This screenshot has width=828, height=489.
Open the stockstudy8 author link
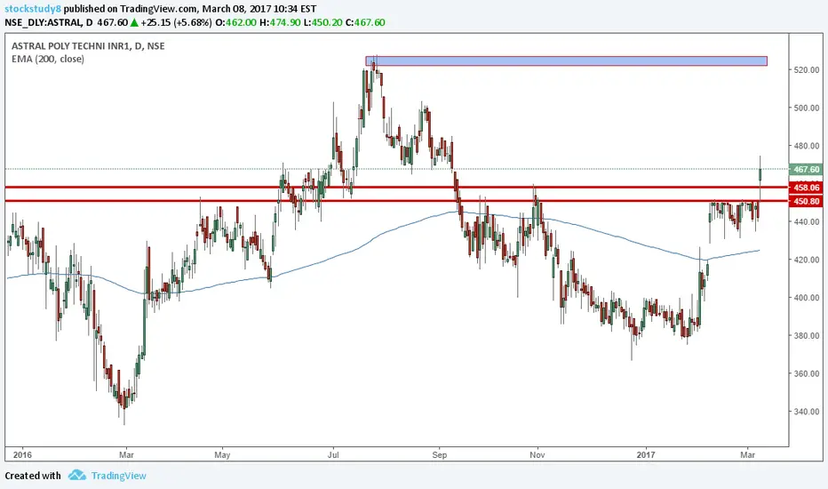pos(33,9)
